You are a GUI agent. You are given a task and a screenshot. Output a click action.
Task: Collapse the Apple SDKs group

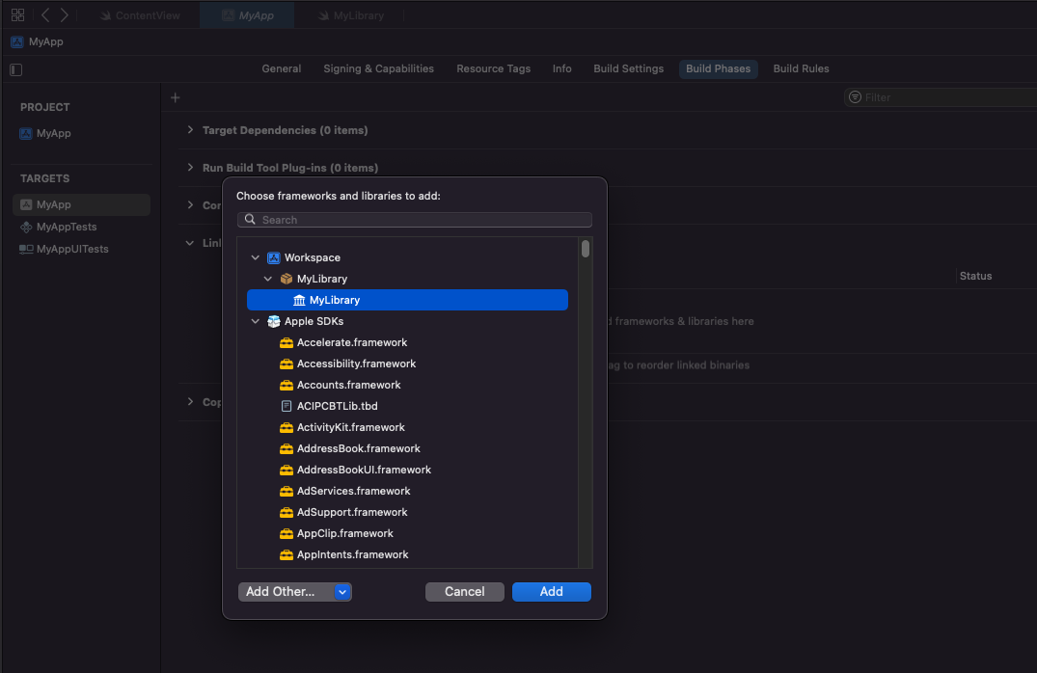click(256, 321)
